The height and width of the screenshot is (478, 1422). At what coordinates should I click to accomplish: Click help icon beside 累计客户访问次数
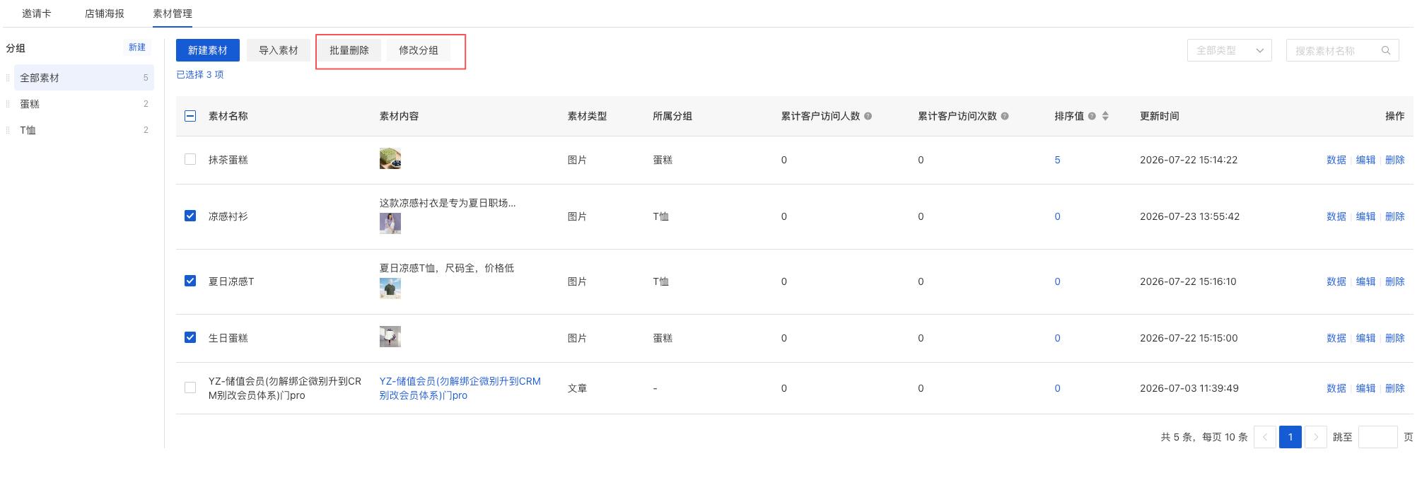point(1005,116)
